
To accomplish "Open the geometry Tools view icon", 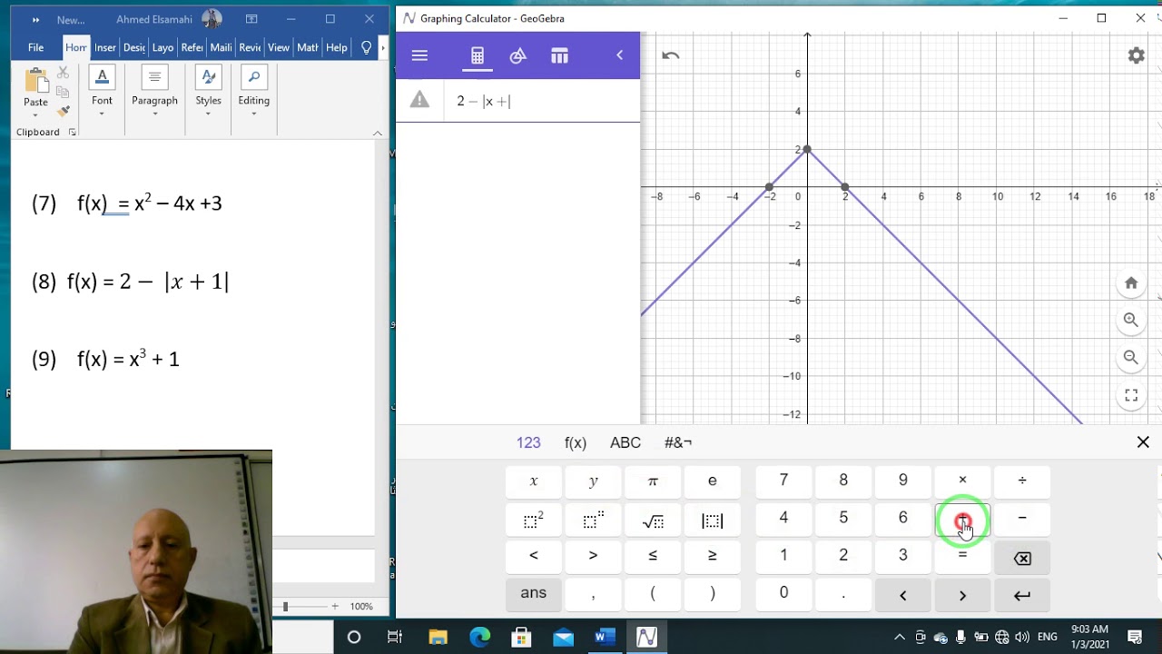I will tap(518, 56).
